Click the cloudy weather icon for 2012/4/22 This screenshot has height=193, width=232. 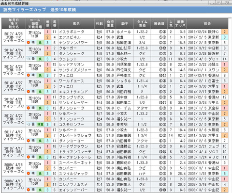(x=29, y=124)
